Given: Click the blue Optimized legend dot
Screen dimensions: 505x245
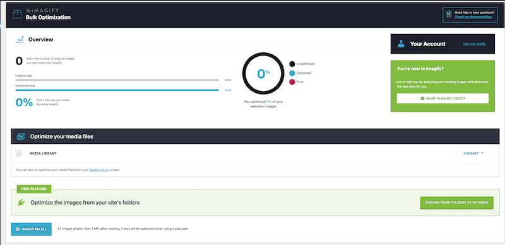Looking at the screenshot, I should (292, 73).
